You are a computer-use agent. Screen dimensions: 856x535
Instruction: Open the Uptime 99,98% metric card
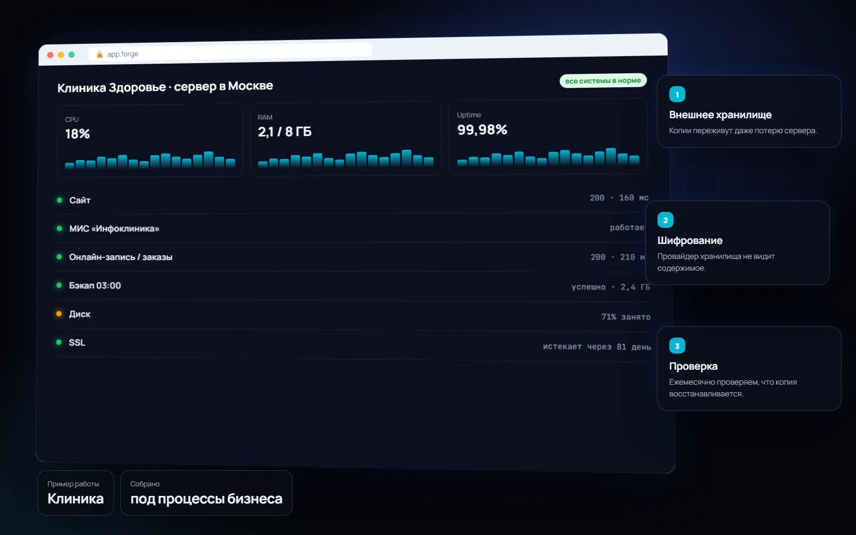pyautogui.click(x=548, y=136)
